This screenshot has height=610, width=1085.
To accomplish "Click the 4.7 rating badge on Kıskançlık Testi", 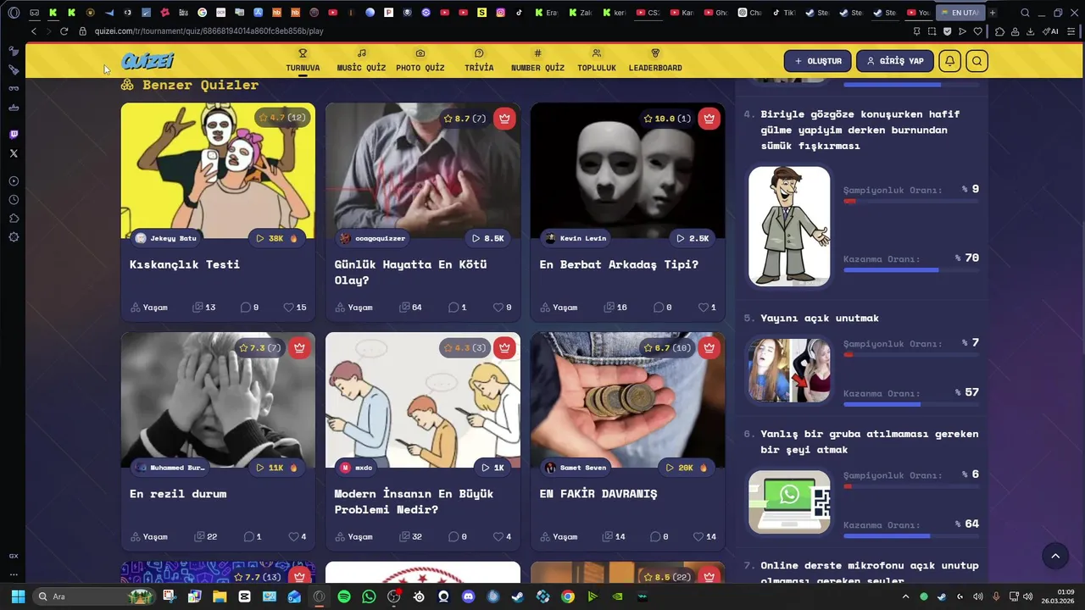I will [x=282, y=118].
